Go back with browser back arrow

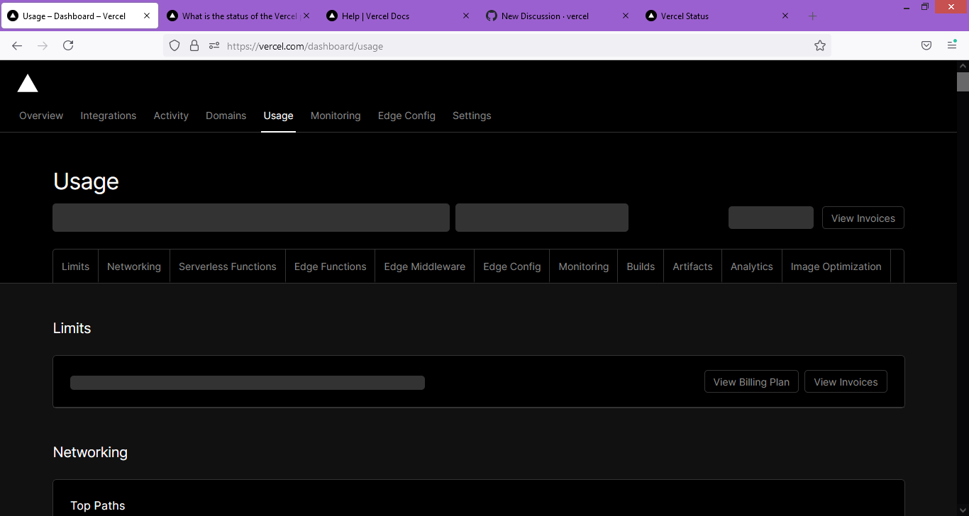coord(17,45)
